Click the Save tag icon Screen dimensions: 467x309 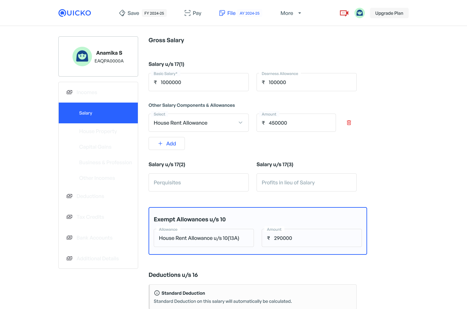point(122,13)
